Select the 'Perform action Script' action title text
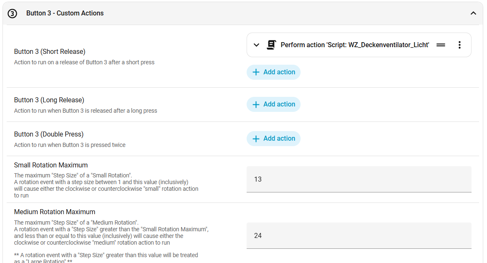487x263 pixels. (354, 45)
